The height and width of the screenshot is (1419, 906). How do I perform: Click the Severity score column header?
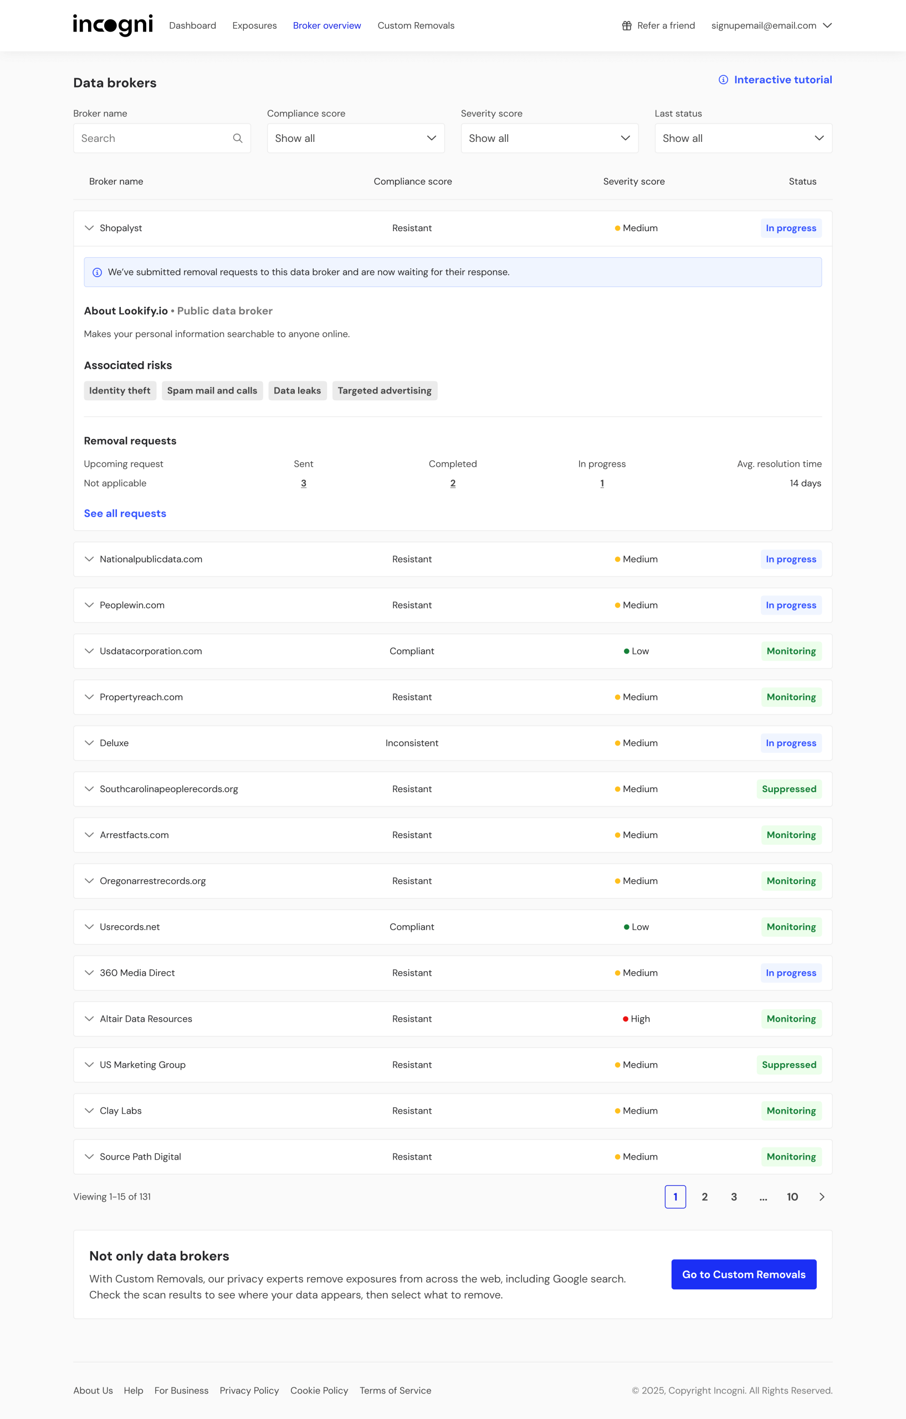click(x=634, y=181)
